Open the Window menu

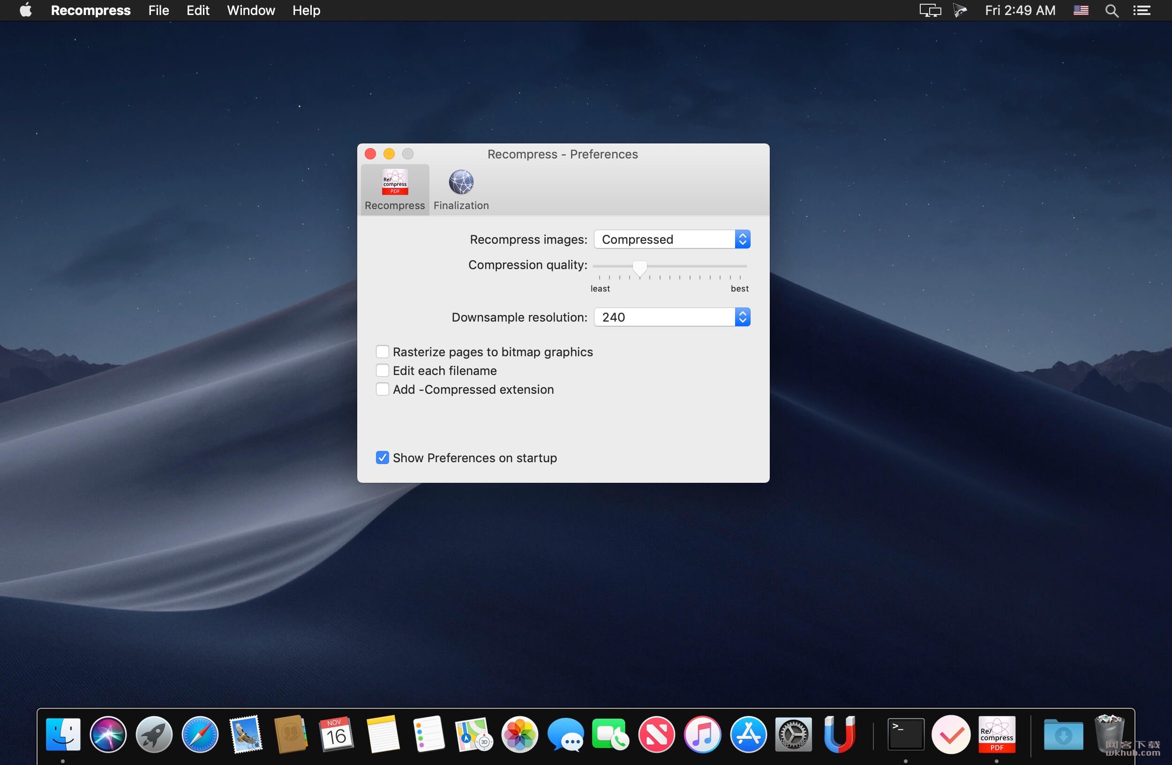coord(251,10)
